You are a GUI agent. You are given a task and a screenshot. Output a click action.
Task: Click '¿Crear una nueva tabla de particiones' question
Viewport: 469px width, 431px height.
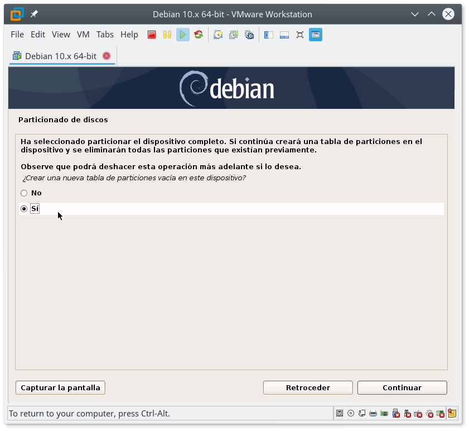(x=134, y=178)
